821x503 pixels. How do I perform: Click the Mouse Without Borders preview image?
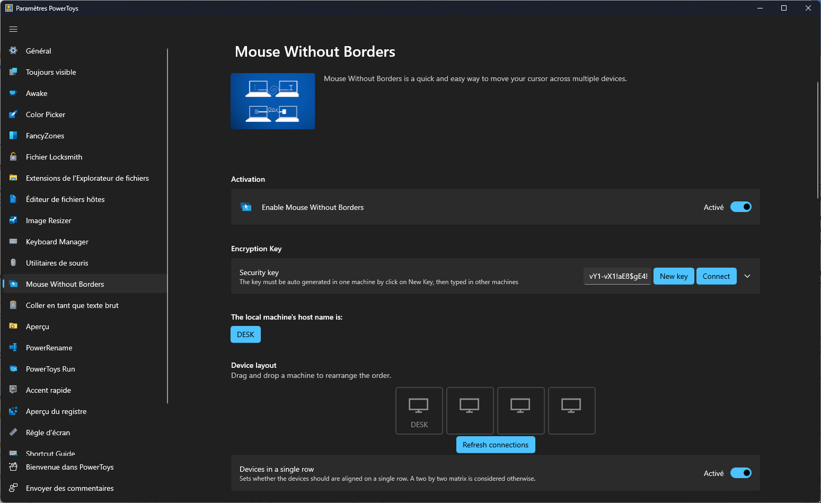273,101
